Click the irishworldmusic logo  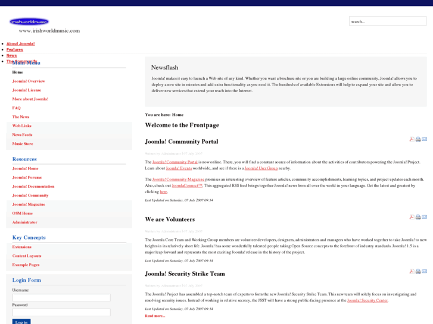click(29, 22)
